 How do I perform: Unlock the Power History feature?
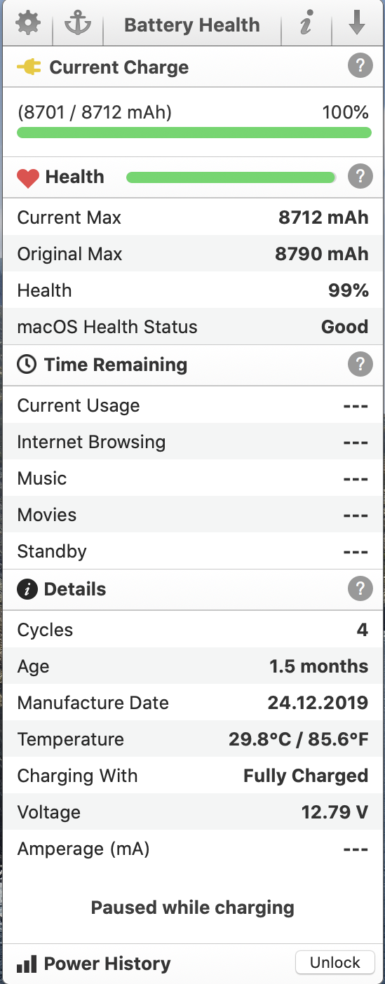pos(335,963)
